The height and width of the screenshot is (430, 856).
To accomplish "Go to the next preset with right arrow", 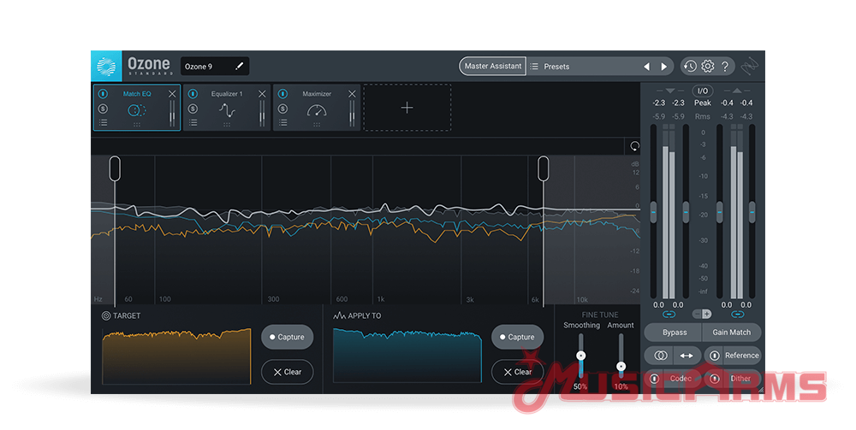I will (664, 67).
